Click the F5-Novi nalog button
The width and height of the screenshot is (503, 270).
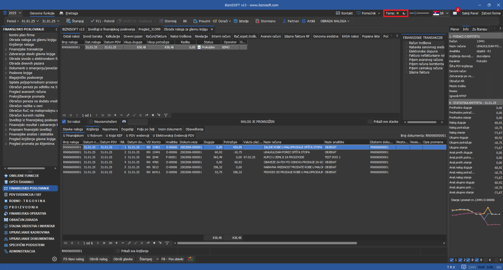tap(74, 259)
